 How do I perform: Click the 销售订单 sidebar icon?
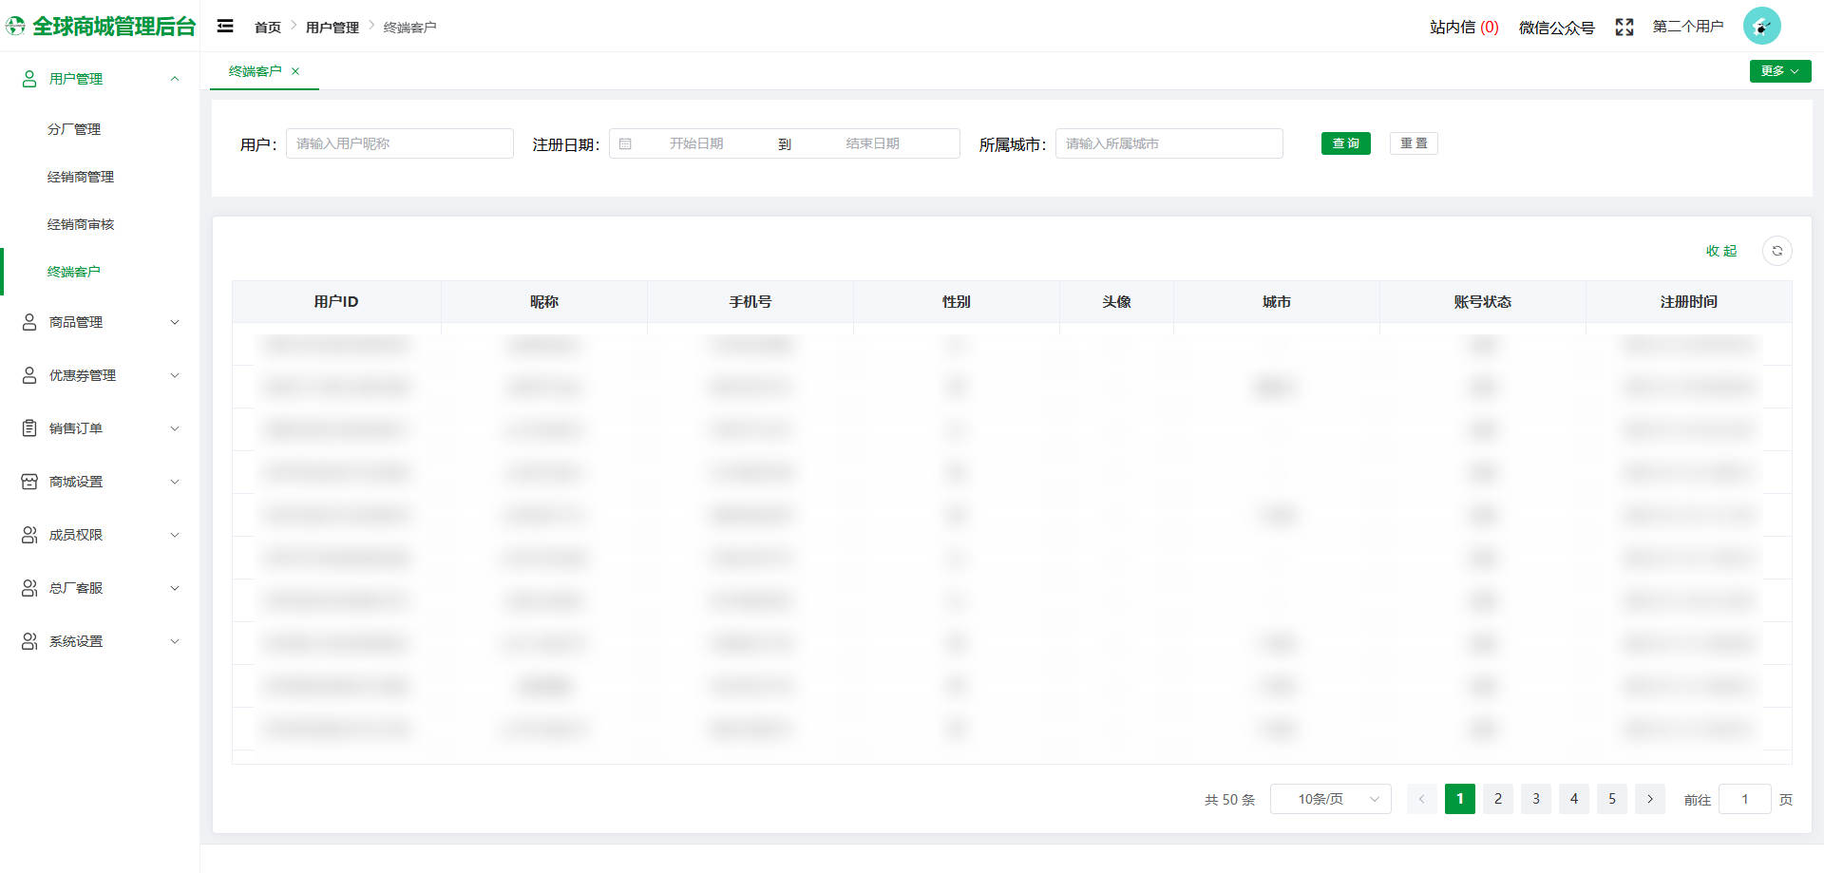28,427
